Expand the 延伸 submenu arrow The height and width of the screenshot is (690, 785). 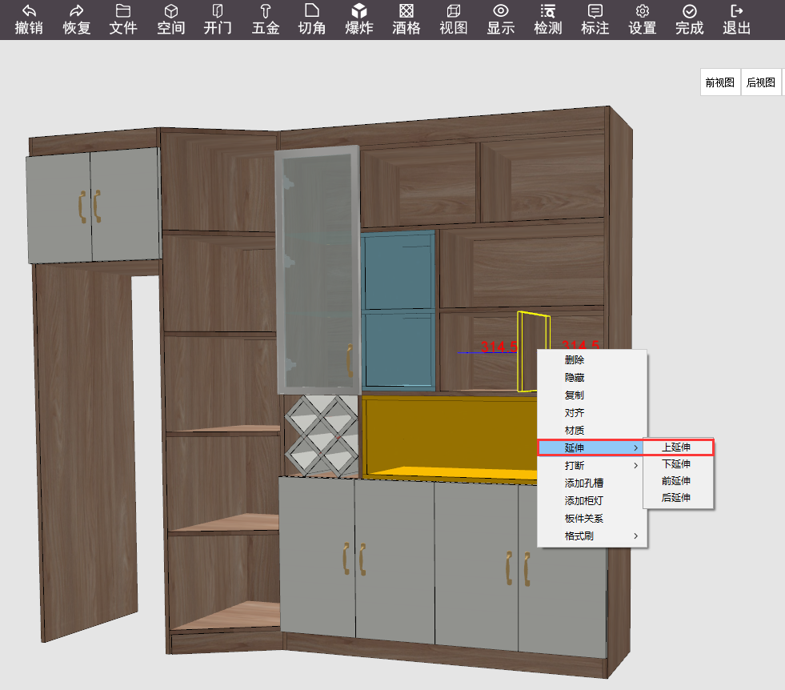tap(636, 447)
